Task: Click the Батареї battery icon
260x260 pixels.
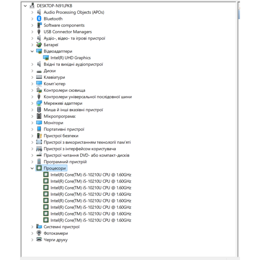Action: tap(39, 45)
